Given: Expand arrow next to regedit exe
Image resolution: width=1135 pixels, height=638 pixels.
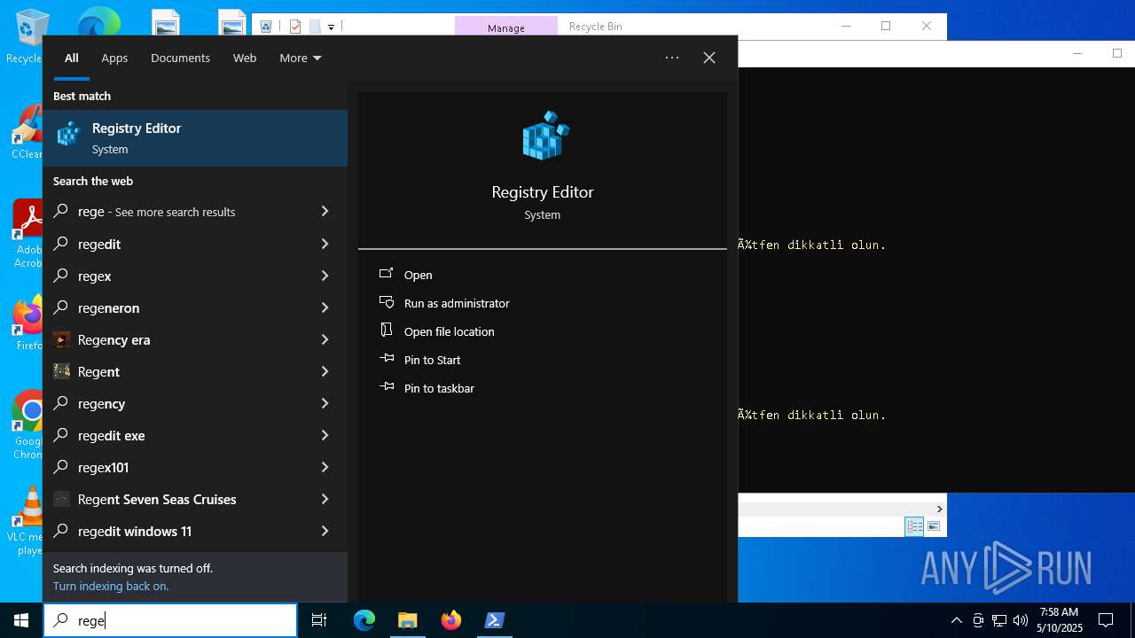Looking at the screenshot, I should click(x=325, y=435).
